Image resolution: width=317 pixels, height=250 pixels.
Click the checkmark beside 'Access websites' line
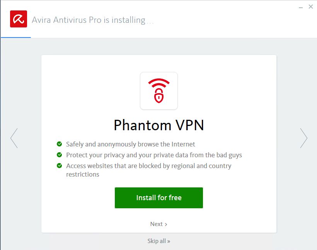coord(59,165)
